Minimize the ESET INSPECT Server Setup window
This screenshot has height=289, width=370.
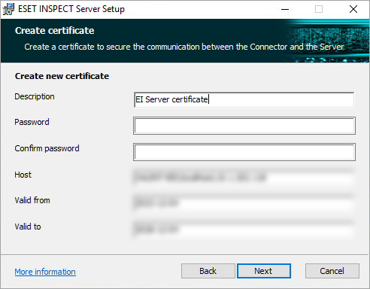[x=285, y=9]
